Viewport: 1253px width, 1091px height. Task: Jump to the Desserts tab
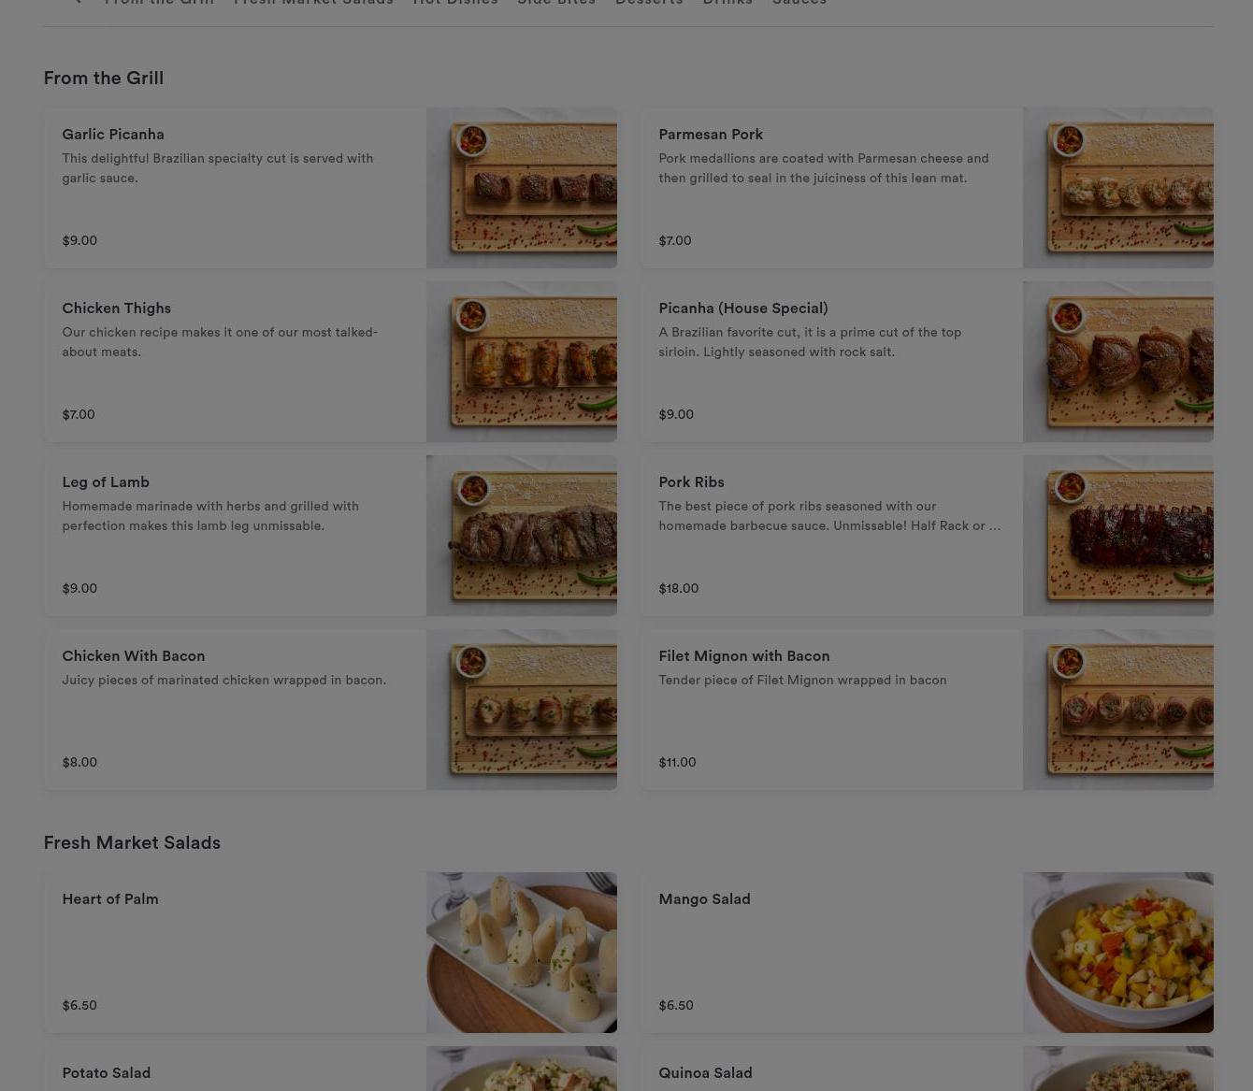click(649, 3)
